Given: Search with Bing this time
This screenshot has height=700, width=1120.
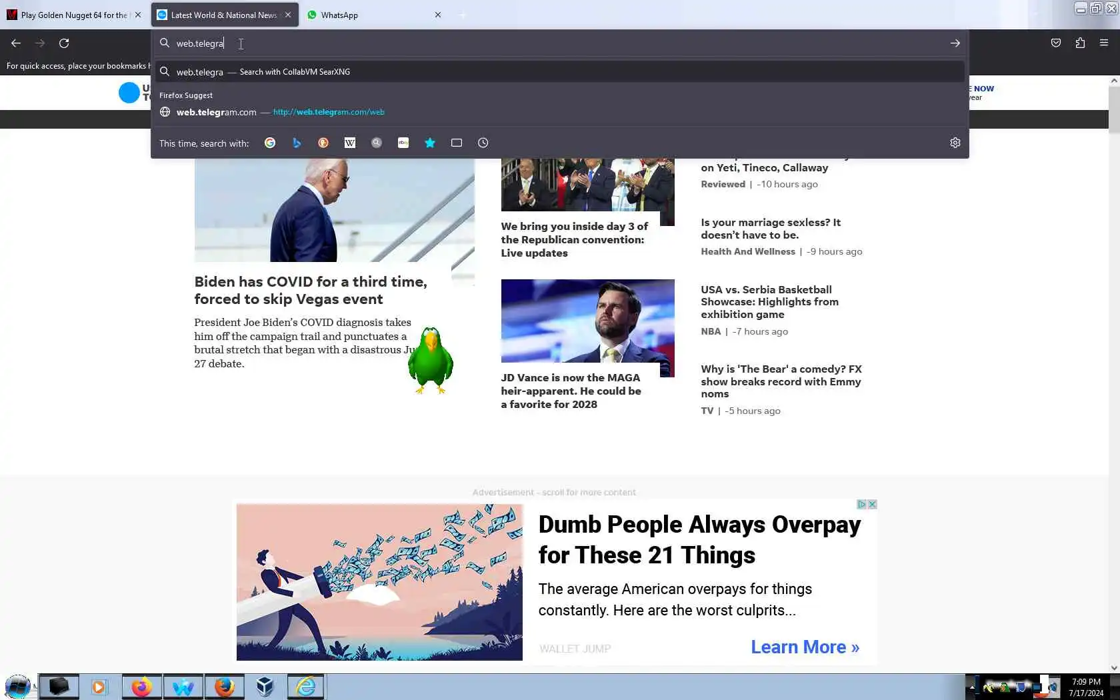Looking at the screenshot, I should [x=297, y=143].
